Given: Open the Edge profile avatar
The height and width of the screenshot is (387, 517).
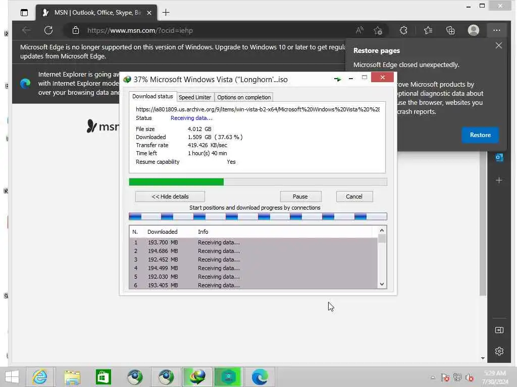Looking at the screenshot, I should (474, 30).
